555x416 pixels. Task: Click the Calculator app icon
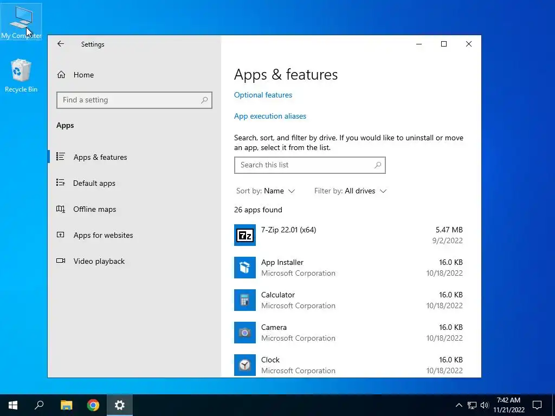pyautogui.click(x=245, y=300)
